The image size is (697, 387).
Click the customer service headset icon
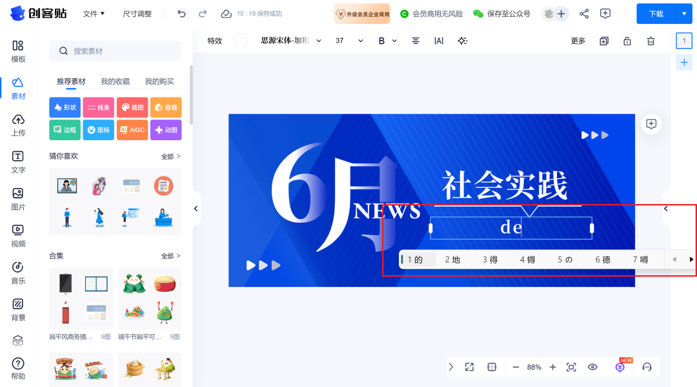(x=647, y=367)
